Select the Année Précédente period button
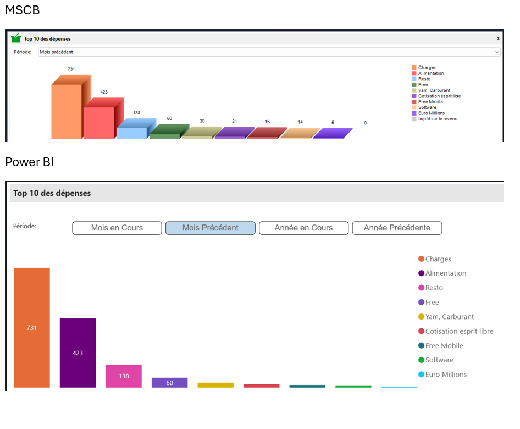 pyautogui.click(x=397, y=228)
